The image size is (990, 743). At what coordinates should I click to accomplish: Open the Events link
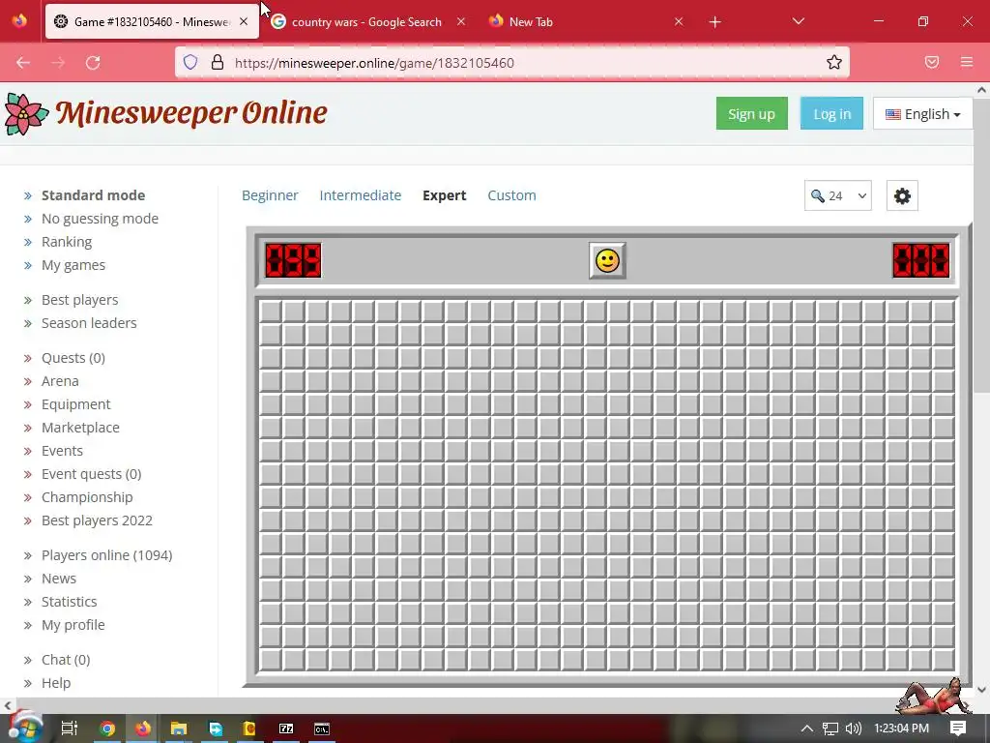62,451
